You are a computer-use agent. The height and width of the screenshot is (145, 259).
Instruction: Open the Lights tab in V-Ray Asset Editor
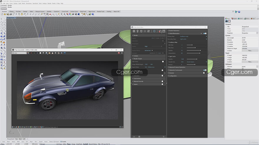[x=138, y=31]
